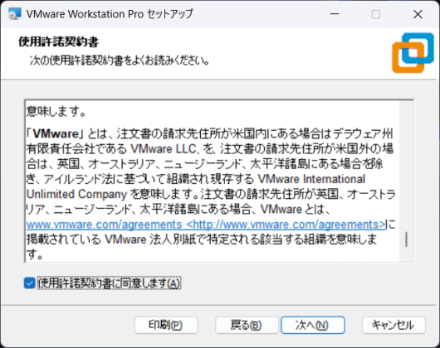
Task: Minimize the setup window
Action: click(x=335, y=14)
